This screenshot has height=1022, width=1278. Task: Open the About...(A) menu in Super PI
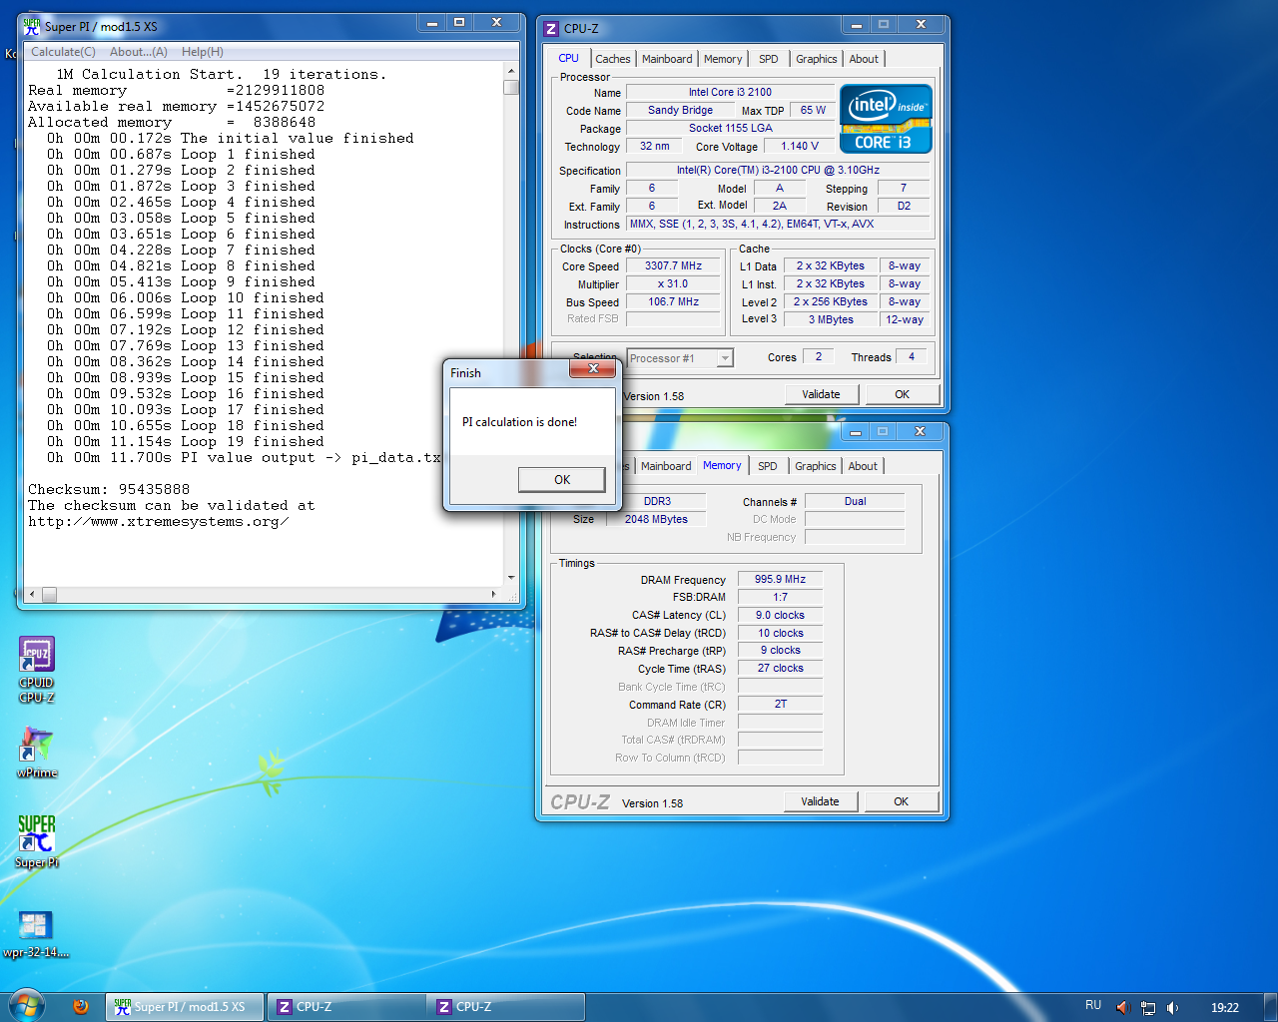coord(139,52)
